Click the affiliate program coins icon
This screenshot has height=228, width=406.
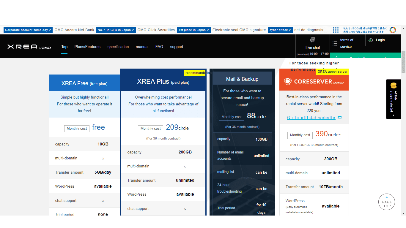[x=394, y=85]
